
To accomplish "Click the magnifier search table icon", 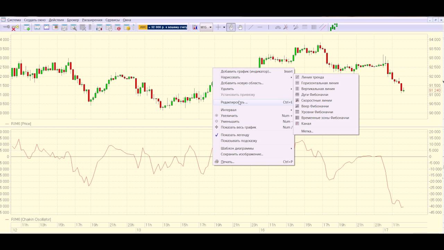I will click(74, 27).
